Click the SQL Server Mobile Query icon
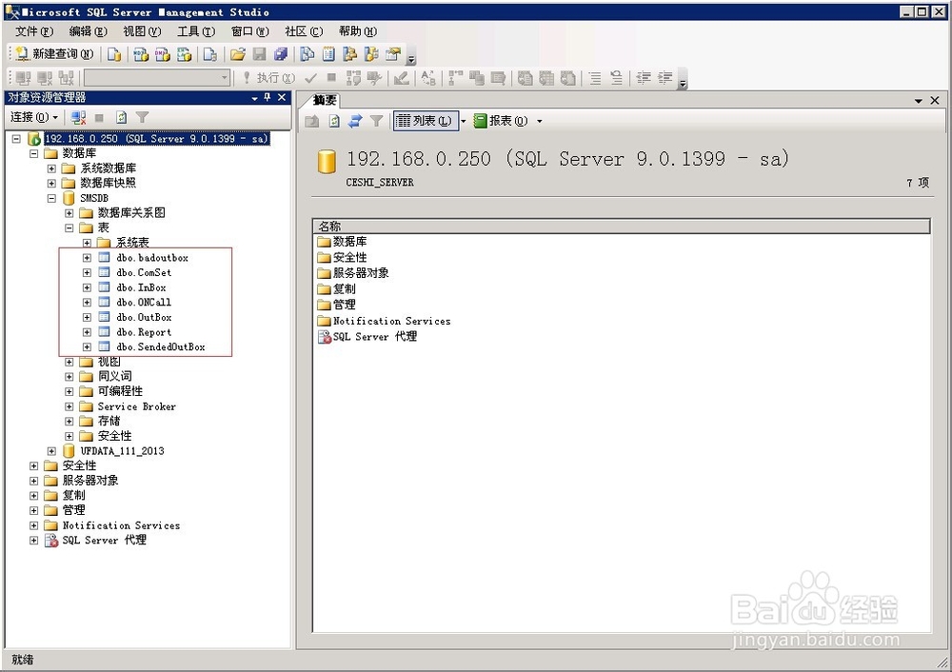This screenshot has width=952, height=672. click(210, 54)
